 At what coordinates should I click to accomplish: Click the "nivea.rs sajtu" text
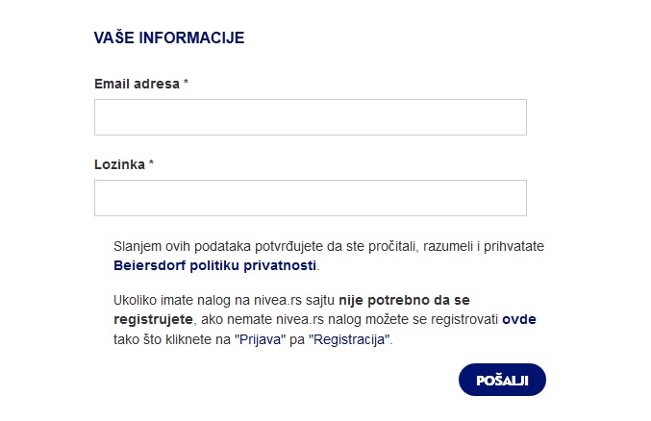coord(286,300)
